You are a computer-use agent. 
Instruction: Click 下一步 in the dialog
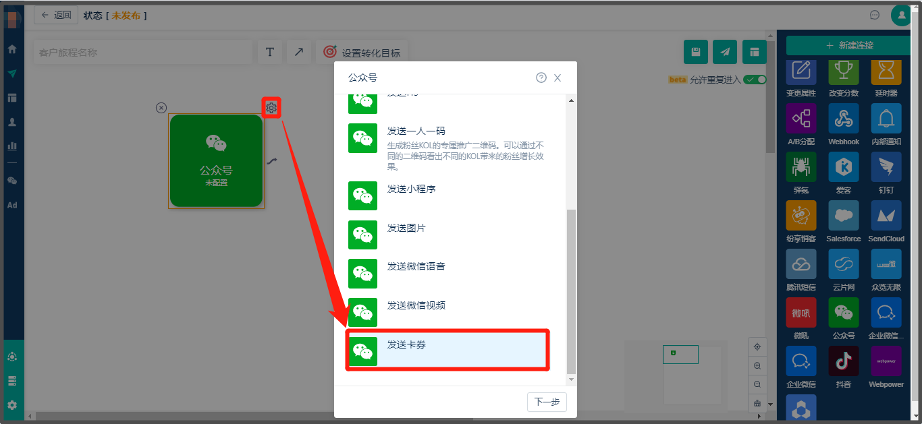tap(547, 402)
